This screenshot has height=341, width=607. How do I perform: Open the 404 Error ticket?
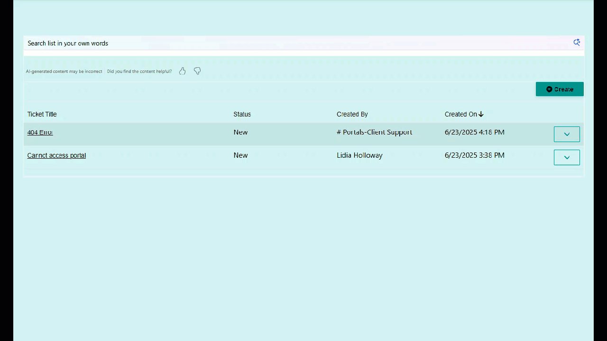tap(40, 132)
